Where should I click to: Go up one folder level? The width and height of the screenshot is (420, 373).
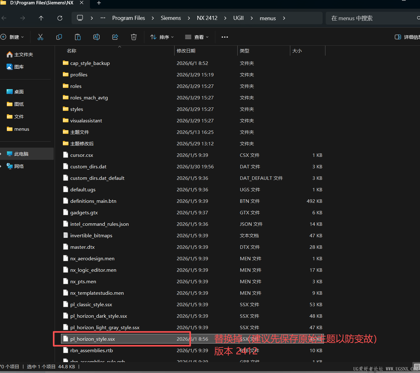point(41,18)
